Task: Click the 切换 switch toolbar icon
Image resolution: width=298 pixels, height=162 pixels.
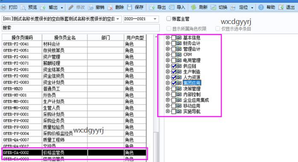Action: tap(213, 7)
